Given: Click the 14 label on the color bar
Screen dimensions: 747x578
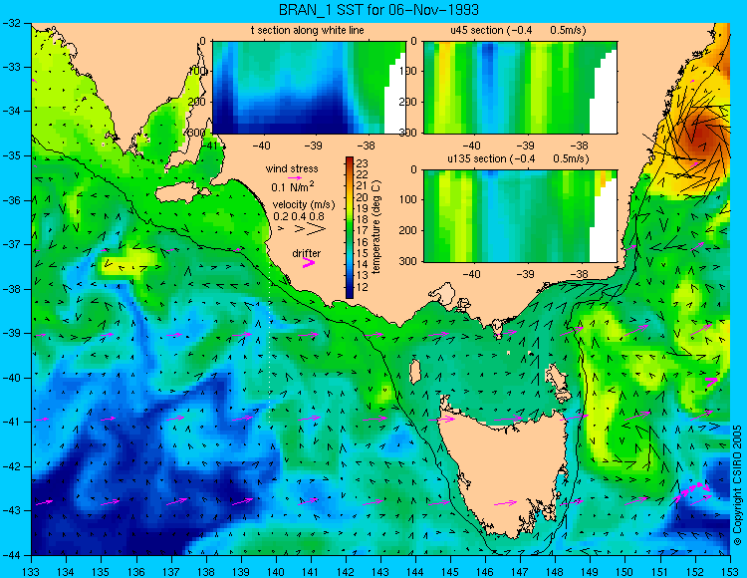Looking at the screenshot, I should [x=363, y=265].
